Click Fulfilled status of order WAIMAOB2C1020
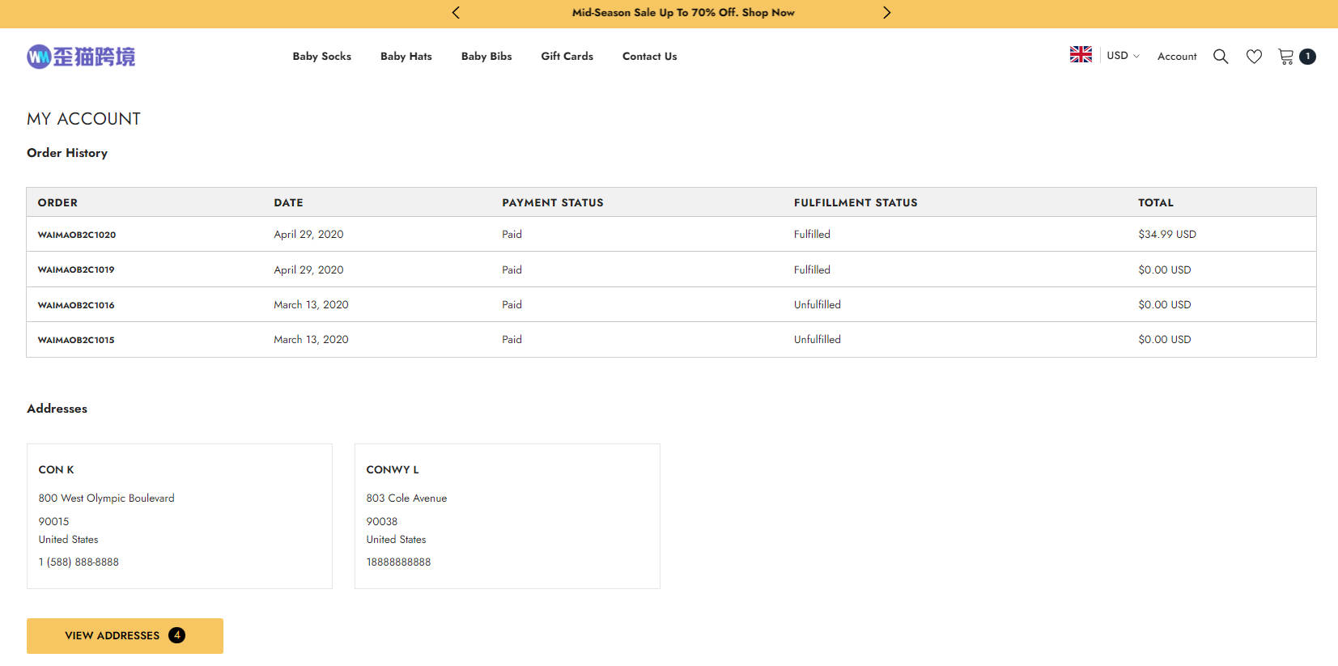The width and height of the screenshot is (1338, 666). click(x=812, y=234)
